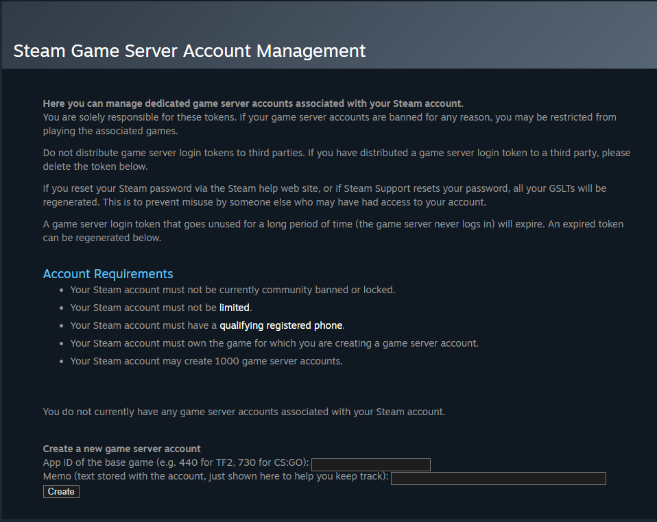Click the 'Create a new game server account' heading
This screenshot has width=657, height=522.
coord(121,449)
